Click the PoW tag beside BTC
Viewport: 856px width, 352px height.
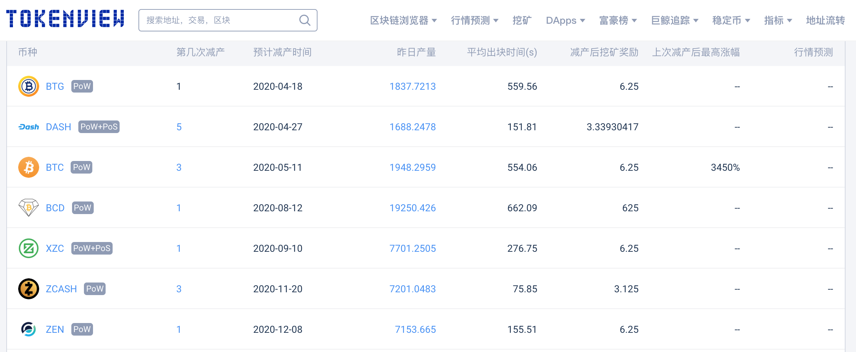tap(82, 167)
